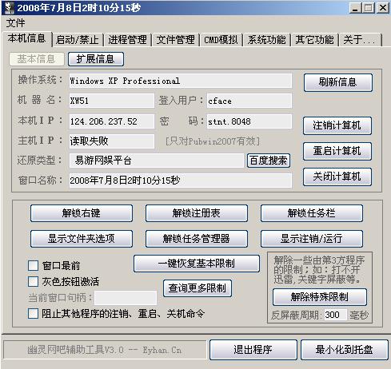Image resolution: width=391 pixels, height=369 pixels.
Task: Click the 重启计算机 button
Action: (x=337, y=151)
